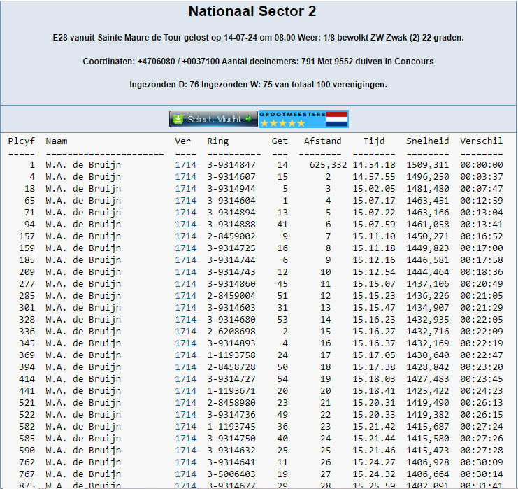Viewport: 518px width, 489px height.
Task: Open the Grootmeesters banner with Dutch flag
Action: point(303,119)
